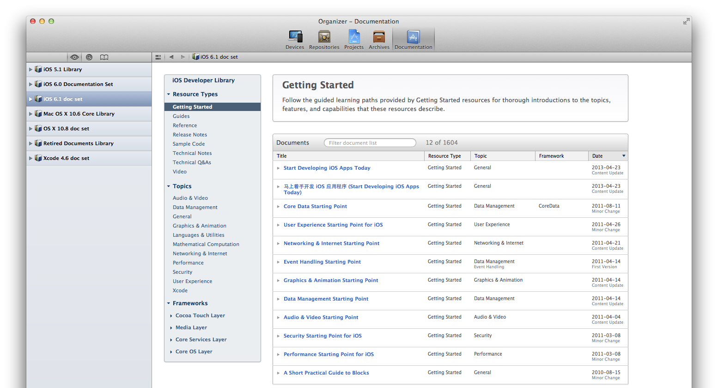This screenshot has height=388, width=718.
Task: Show the search navigator magnifier icon
Action: coord(89,57)
